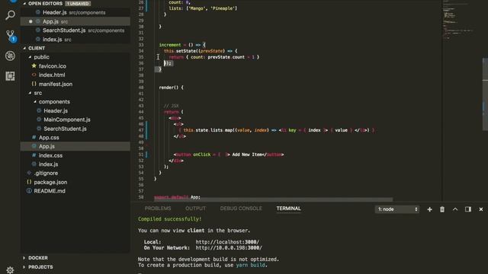Viewport: 488px width, 274px height.
Task: Select the TERMINAL tab
Action: click(x=288, y=209)
